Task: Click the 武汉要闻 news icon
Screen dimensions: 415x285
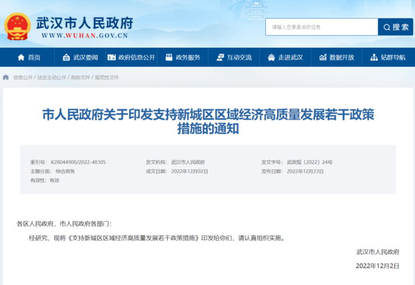Action: [66, 57]
